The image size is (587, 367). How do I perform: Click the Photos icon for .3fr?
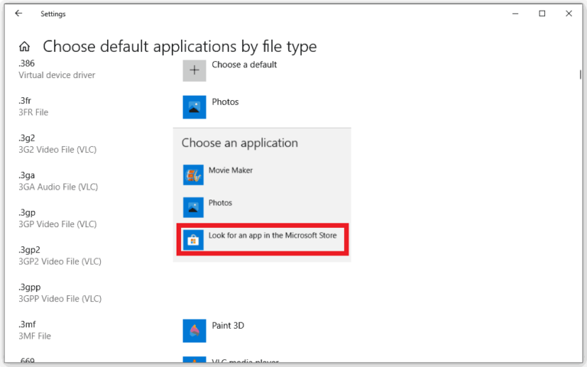click(194, 107)
